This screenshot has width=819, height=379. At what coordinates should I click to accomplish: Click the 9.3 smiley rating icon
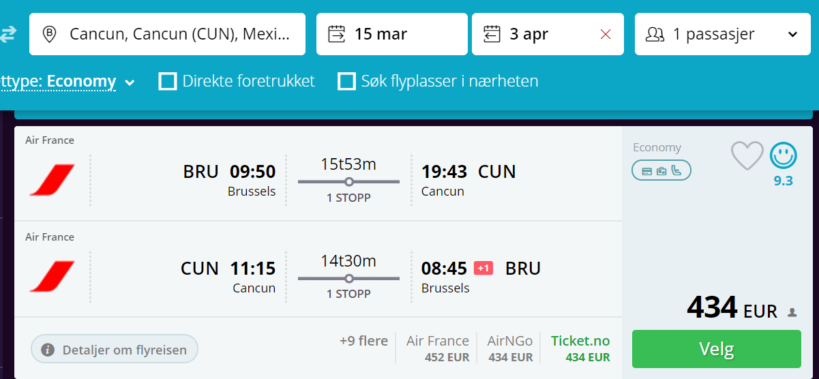(x=784, y=155)
